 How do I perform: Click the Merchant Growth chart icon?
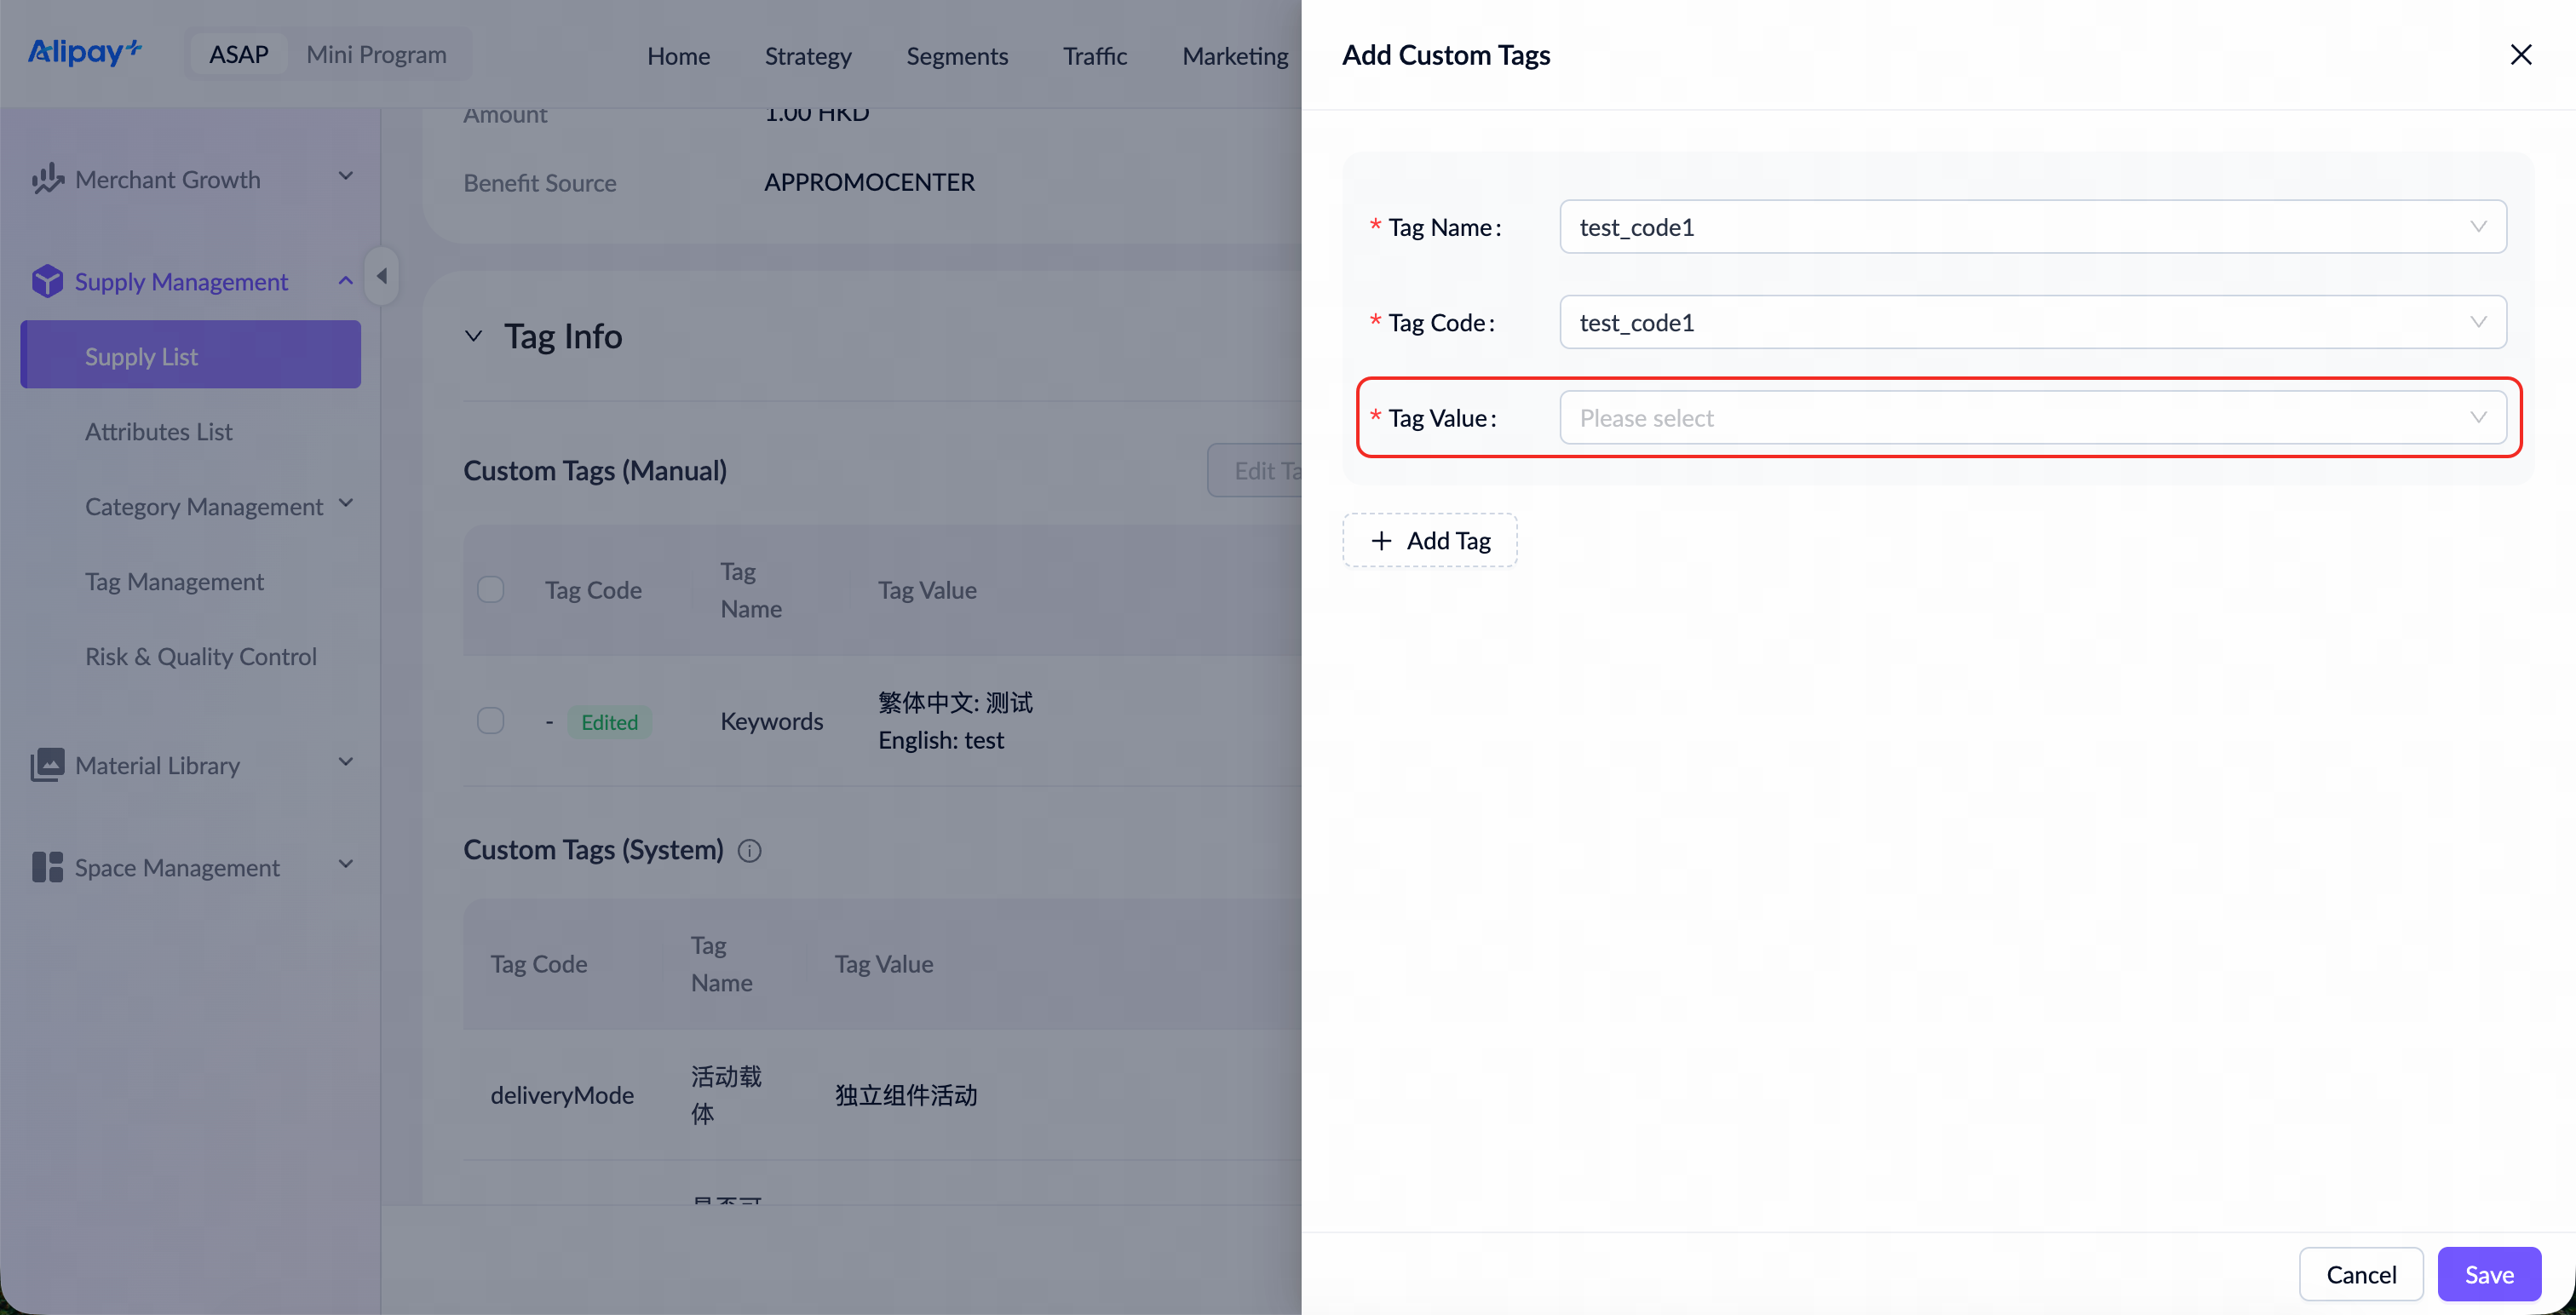(x=47, y=179)
